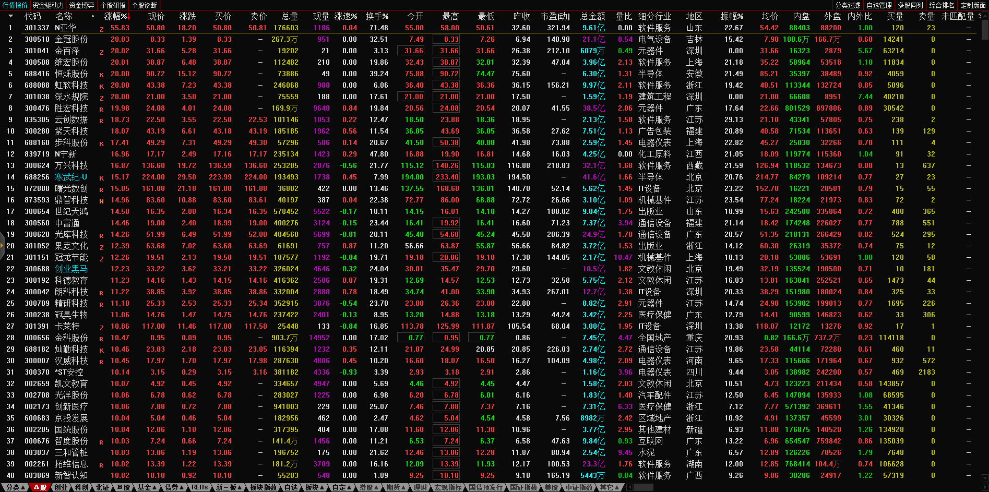This screenshot has width=989, height=492.
Task: Expand the 新三板 tab dropdown
Action: (x=229, y=487)
